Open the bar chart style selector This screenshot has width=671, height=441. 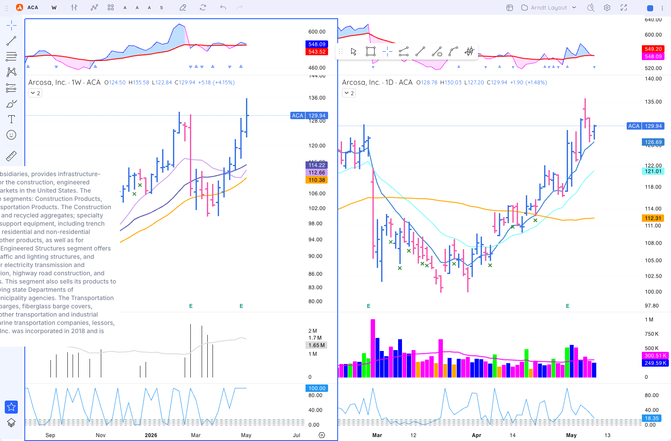pos(74,7)
